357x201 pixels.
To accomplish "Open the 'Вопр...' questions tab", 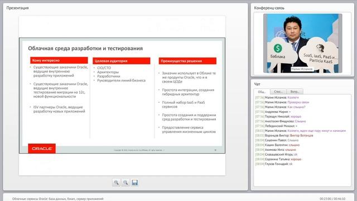I will (295, 92).
